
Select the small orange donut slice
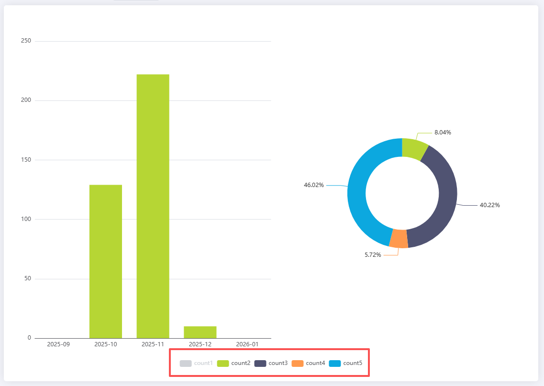pyautogui.click(x=399, y=239)
